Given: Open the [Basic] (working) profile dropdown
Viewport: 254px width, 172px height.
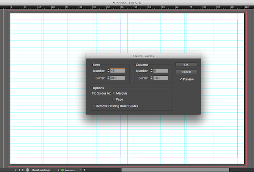Looking at the screenshot, I should point(58,170).
